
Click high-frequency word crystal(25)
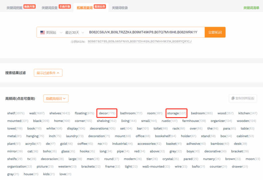(x=170, y=159)
